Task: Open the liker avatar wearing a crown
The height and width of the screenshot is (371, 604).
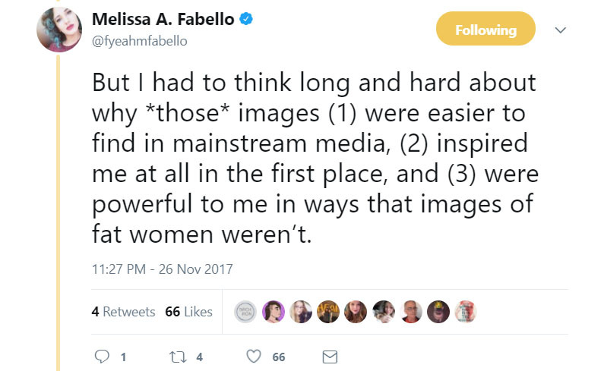Action: (x=438, y=312)
